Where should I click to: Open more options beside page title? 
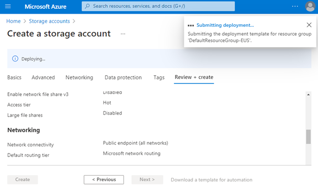pos(123,34)
